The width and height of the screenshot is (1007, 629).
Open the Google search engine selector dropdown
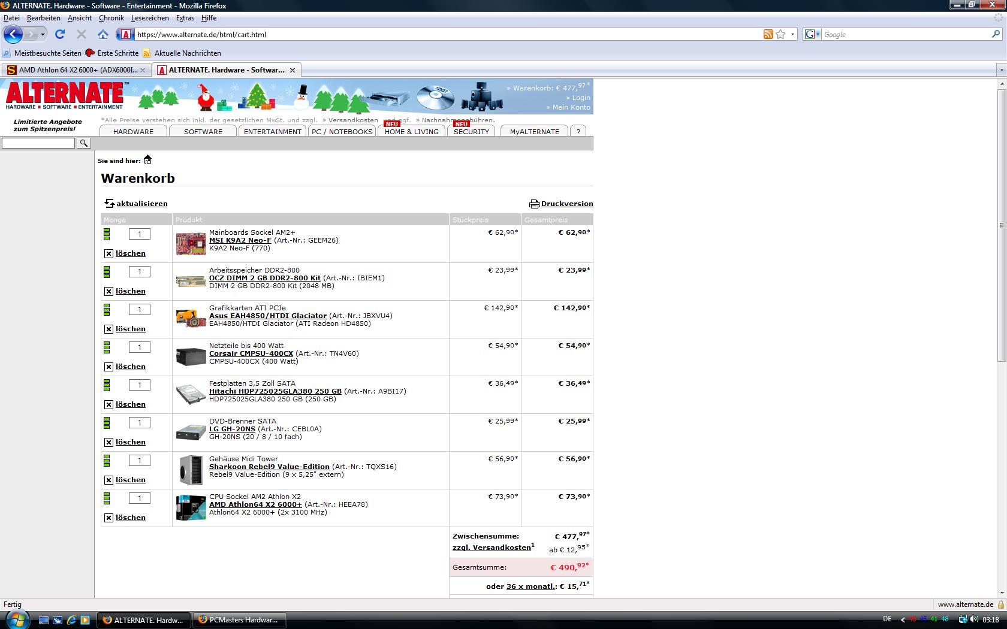[812, 34]
